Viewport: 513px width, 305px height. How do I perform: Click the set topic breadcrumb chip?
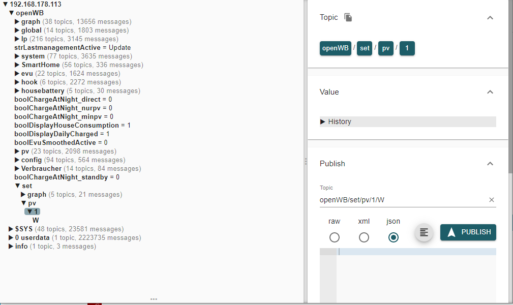365,48
